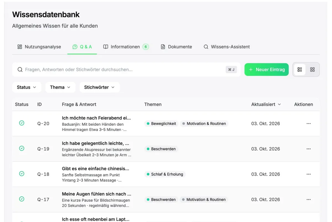Open the actions menu for Q-17
The width and height of the screenshot is (332, 222).
309,200
